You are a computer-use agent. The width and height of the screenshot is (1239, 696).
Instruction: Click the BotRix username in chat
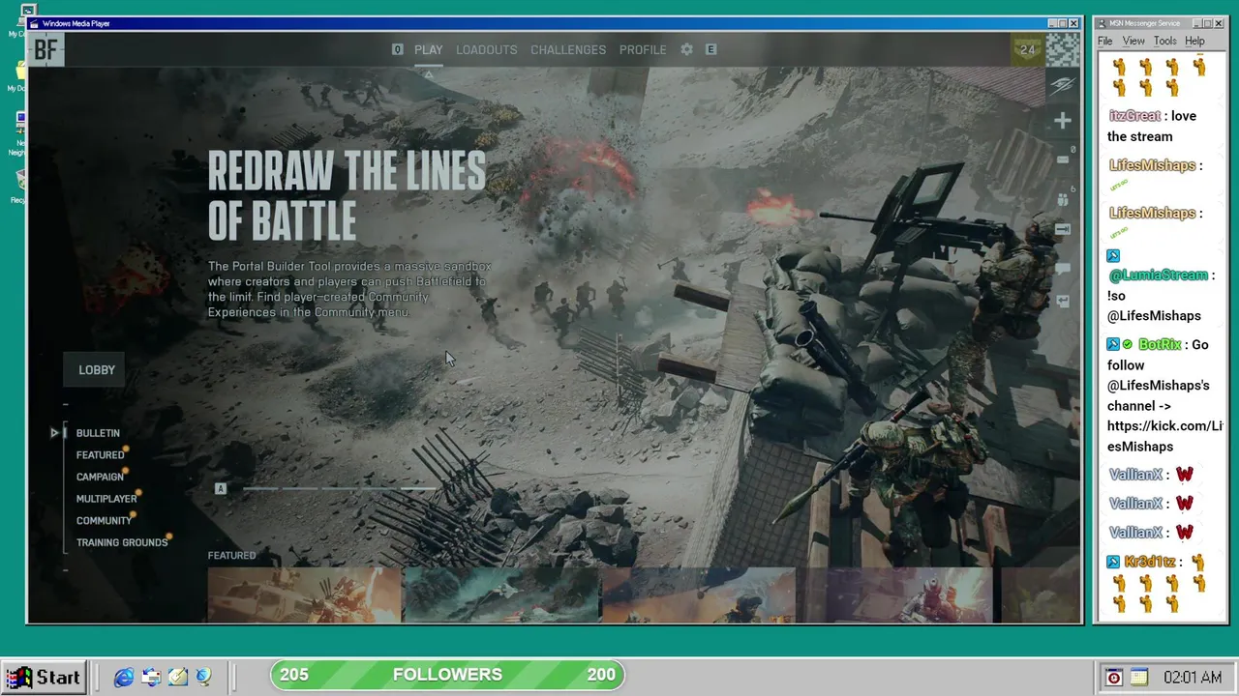coord(1160,345)
